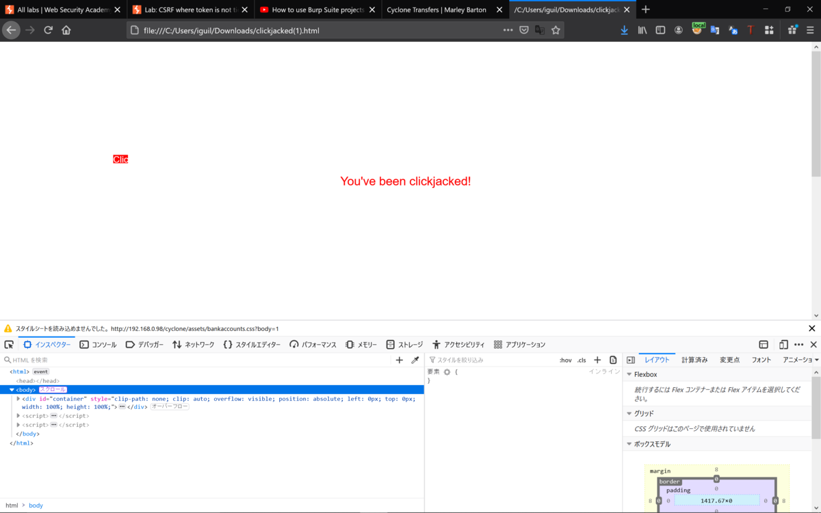Viewport: 821px width, 513px height.
Task: Select the フォント sidebar tab
Action: [x=761, y=360]
